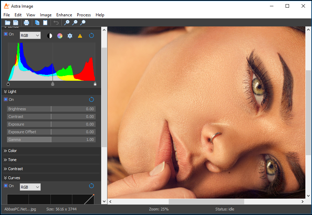The height and width of the screenshot is (215, 312).
Task: Click the Brightness slider
Action: (x=51, y=109)
